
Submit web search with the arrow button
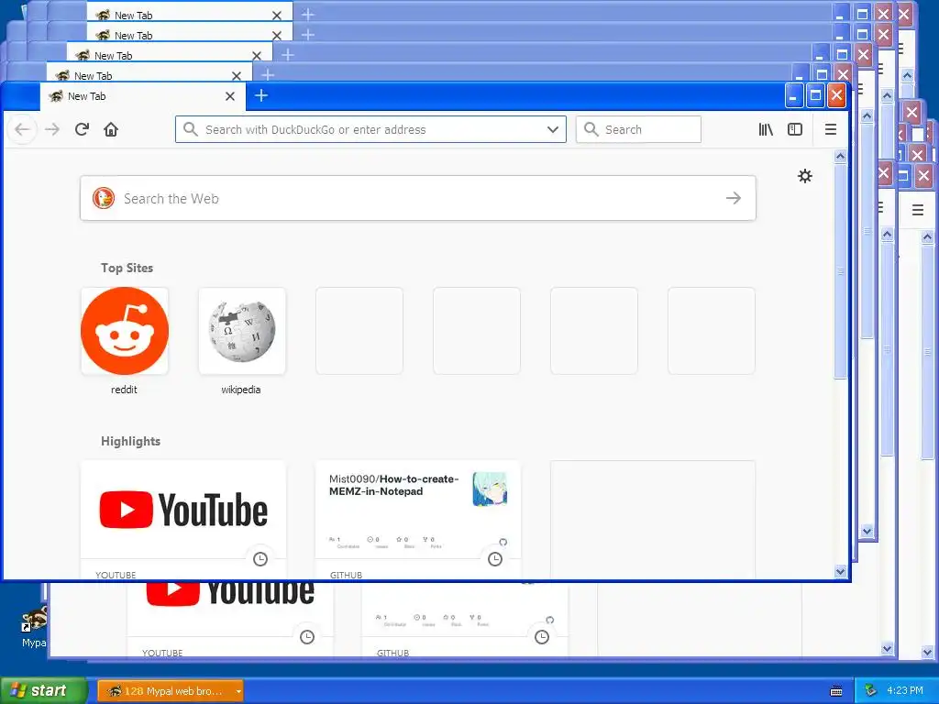click(x=734, y=198)
